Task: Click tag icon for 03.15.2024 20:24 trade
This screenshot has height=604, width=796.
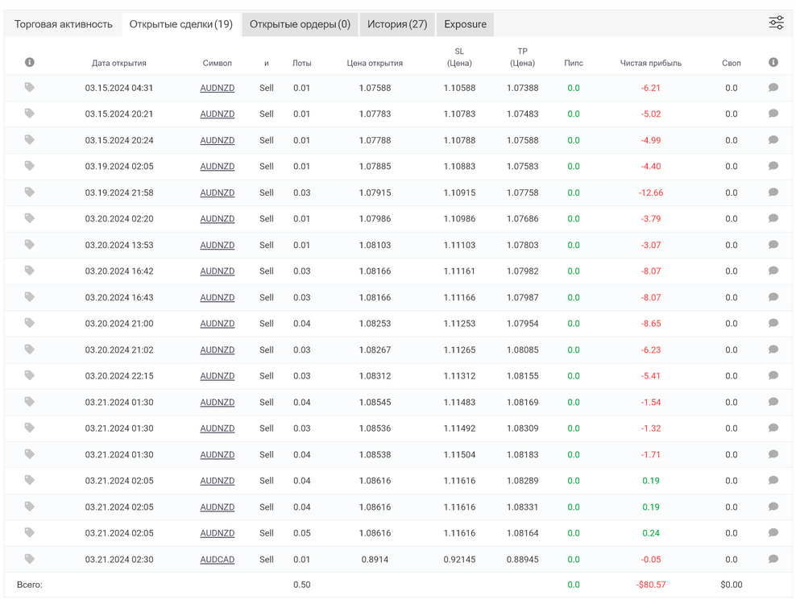Action: point(30,139)
